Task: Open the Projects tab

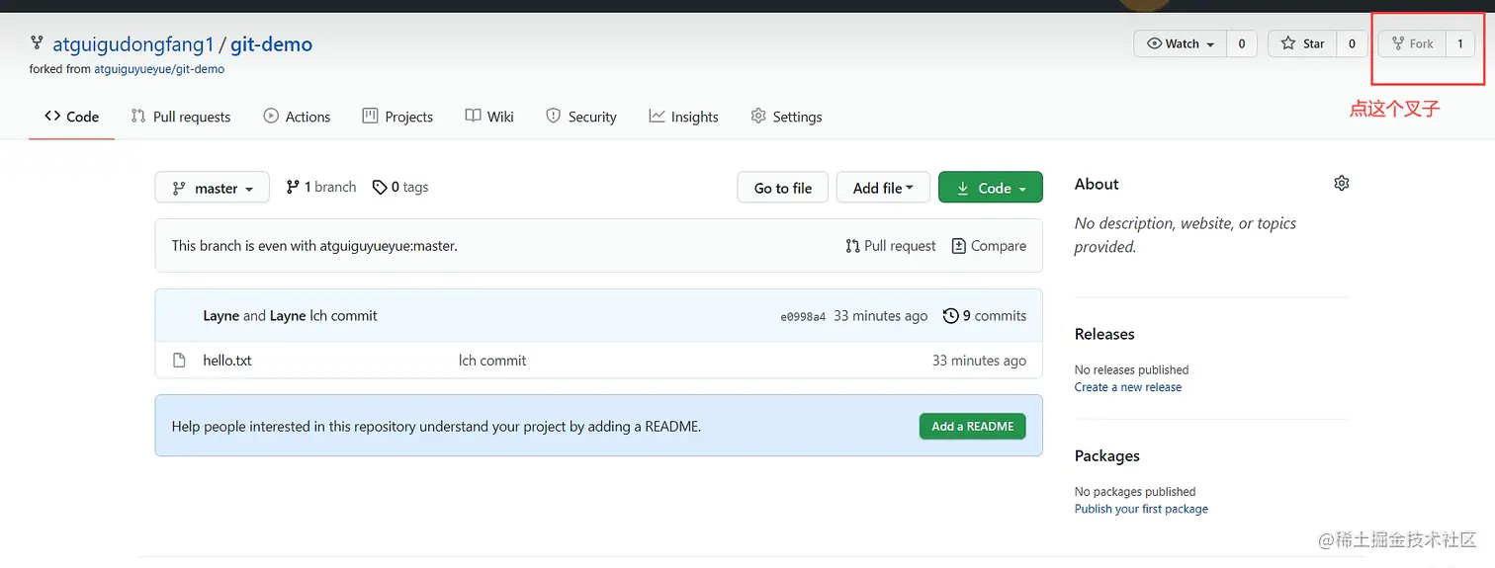Action: coord(397,117)
